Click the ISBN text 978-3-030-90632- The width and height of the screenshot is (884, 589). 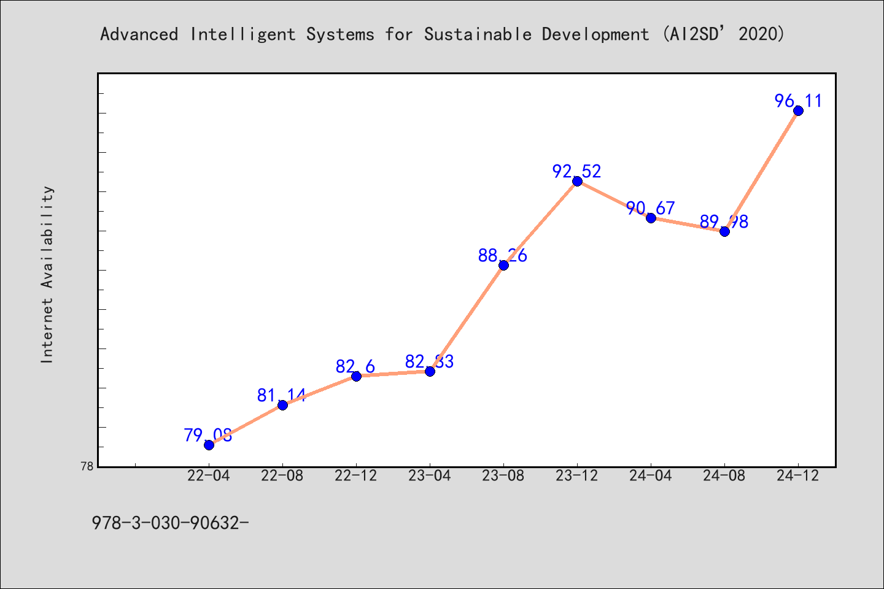click(x=170, y=523)
